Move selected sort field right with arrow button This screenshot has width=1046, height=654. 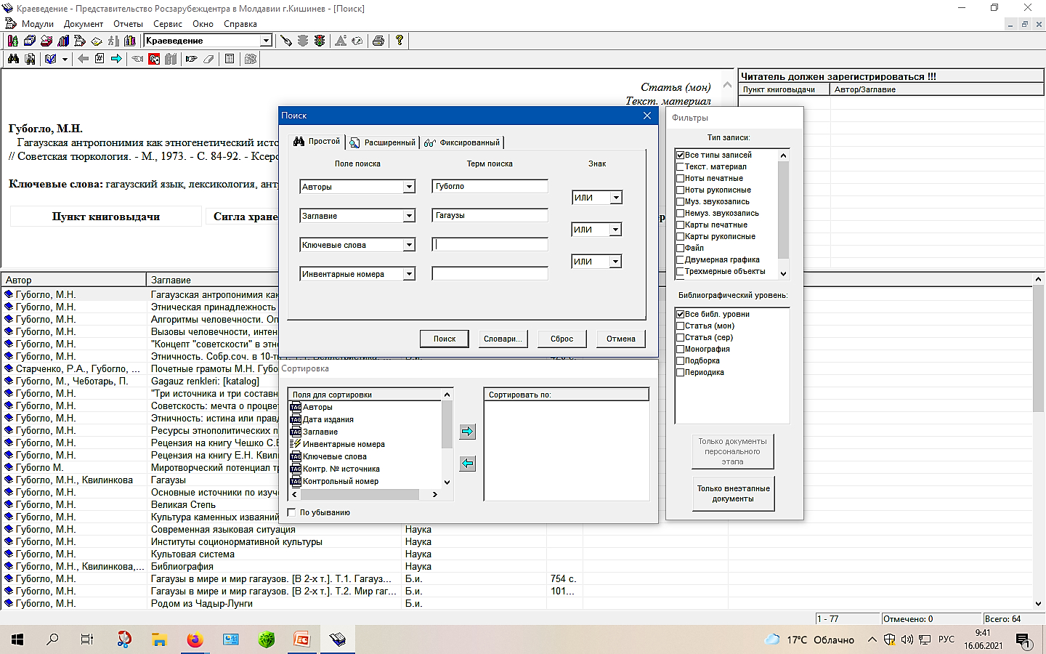[468, 432]
